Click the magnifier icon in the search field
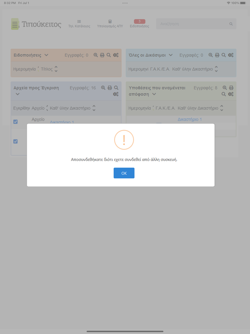 pyautogui.click(x=231, y=24)
